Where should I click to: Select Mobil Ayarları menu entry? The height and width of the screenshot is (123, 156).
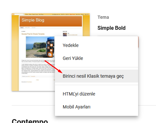[97, 107]
